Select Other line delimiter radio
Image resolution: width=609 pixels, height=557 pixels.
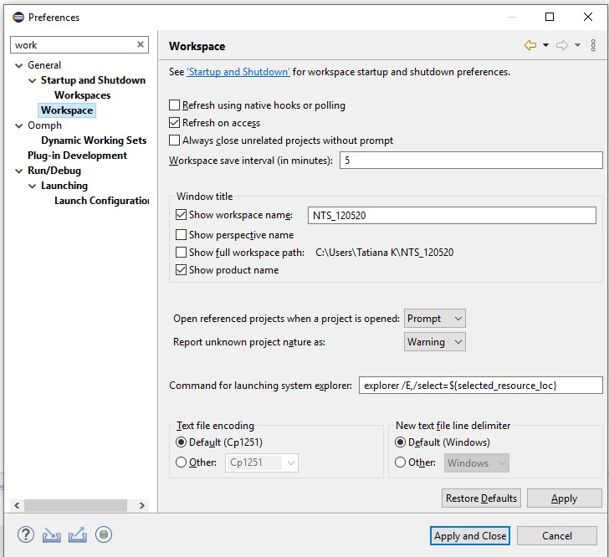[x=400, y=462]
